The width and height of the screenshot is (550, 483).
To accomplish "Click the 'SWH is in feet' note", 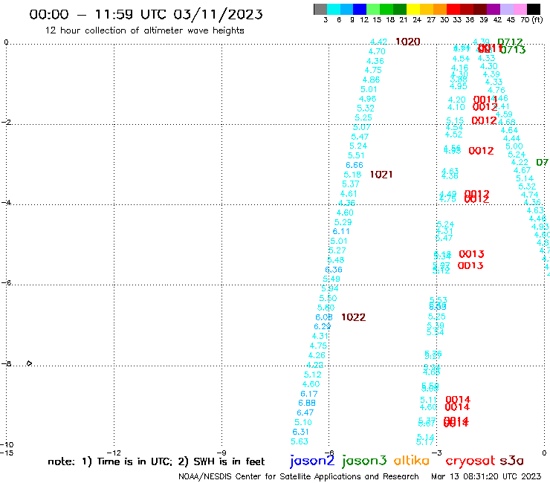I will click(x=229, y=461).
